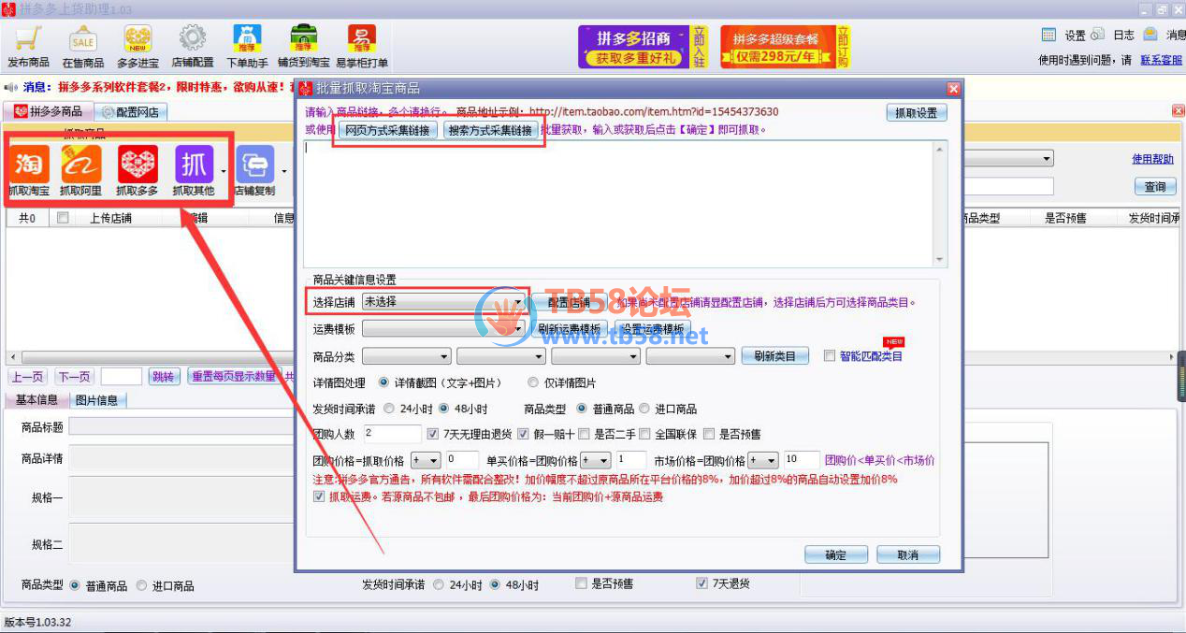Click 刷新类目 button
1186x633 pixels.
pyautogui.click(x=774, y=356)
